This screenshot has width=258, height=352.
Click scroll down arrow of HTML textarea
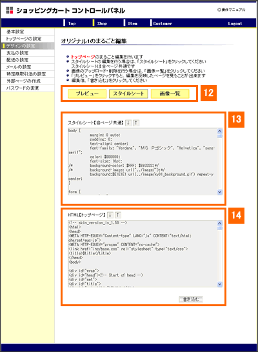(219, 284)
